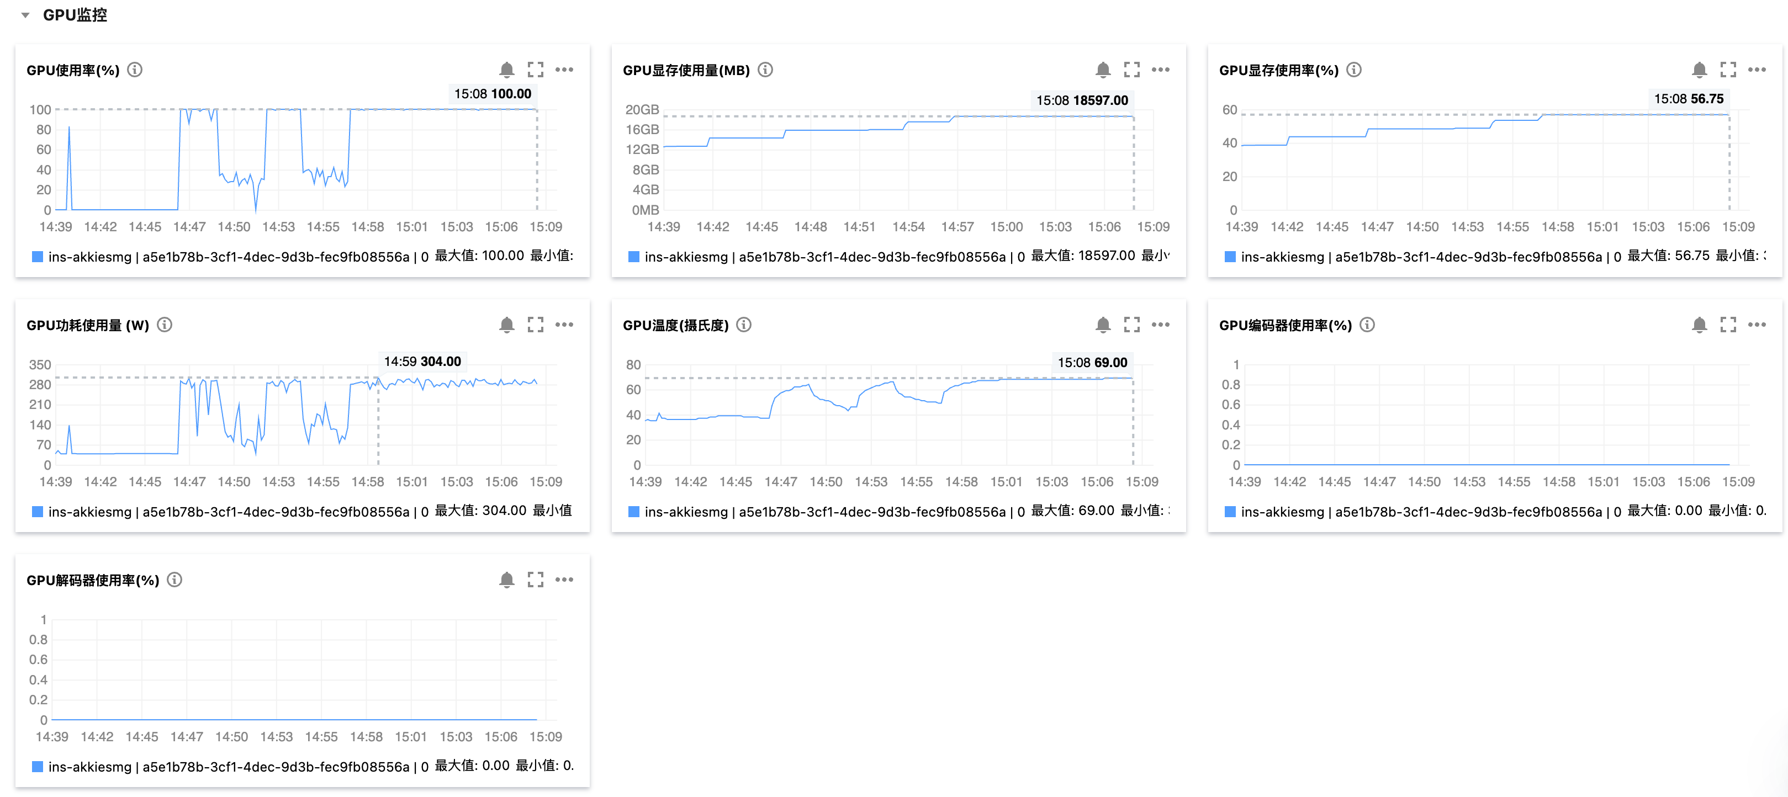The width and height of the screenshot is (1788, 797).
Task: Click info icon next to GPU功耗使用量 (W)
Action: [x=165, y=325]
